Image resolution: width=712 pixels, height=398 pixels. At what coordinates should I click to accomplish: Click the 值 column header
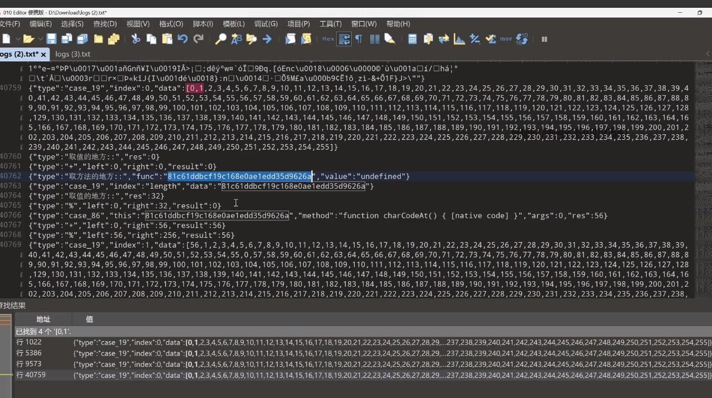(x=90, y=319)
